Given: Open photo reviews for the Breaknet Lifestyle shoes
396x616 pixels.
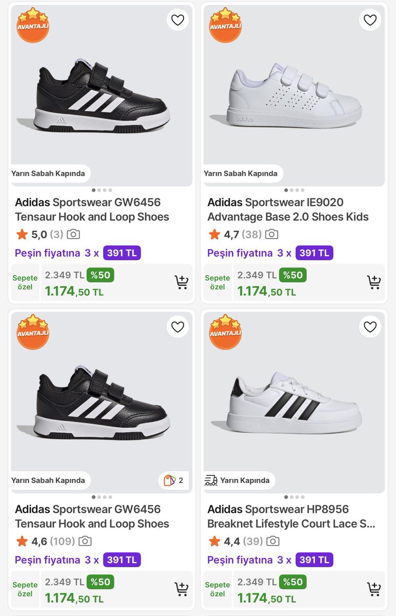Looking at the screenshot, I should (273, 542).
